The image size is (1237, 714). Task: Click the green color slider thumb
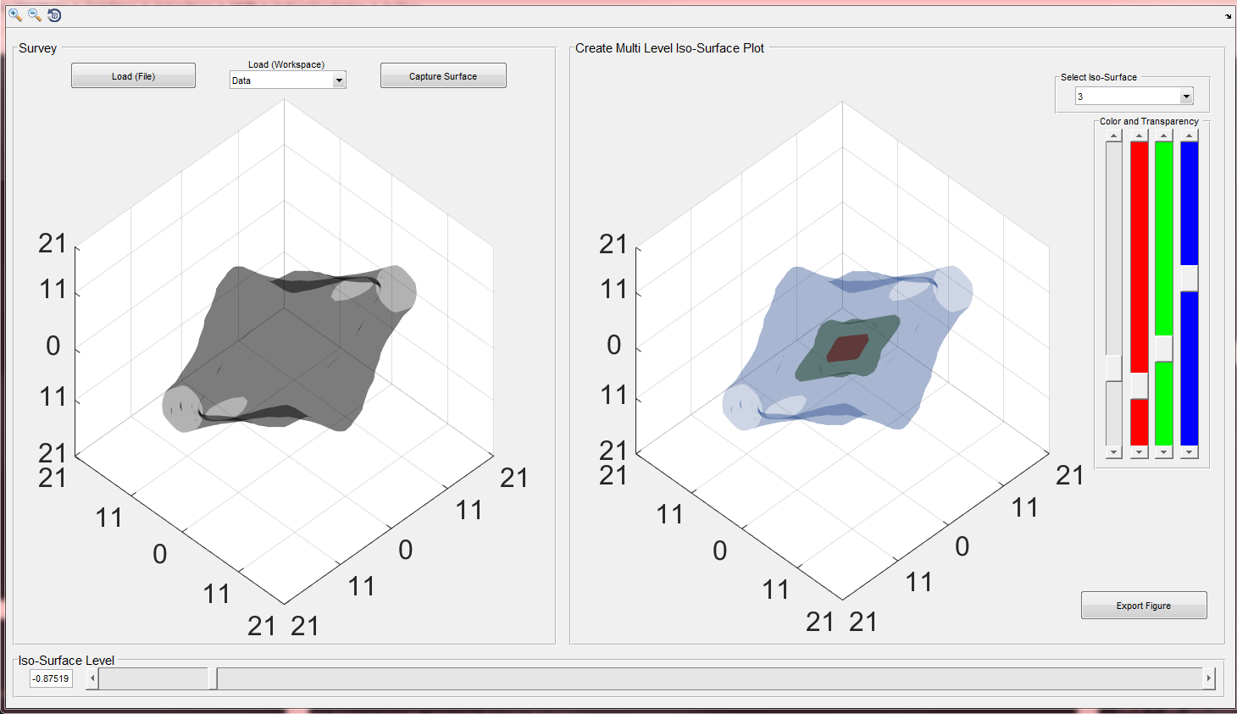(x=1164, y=348)
